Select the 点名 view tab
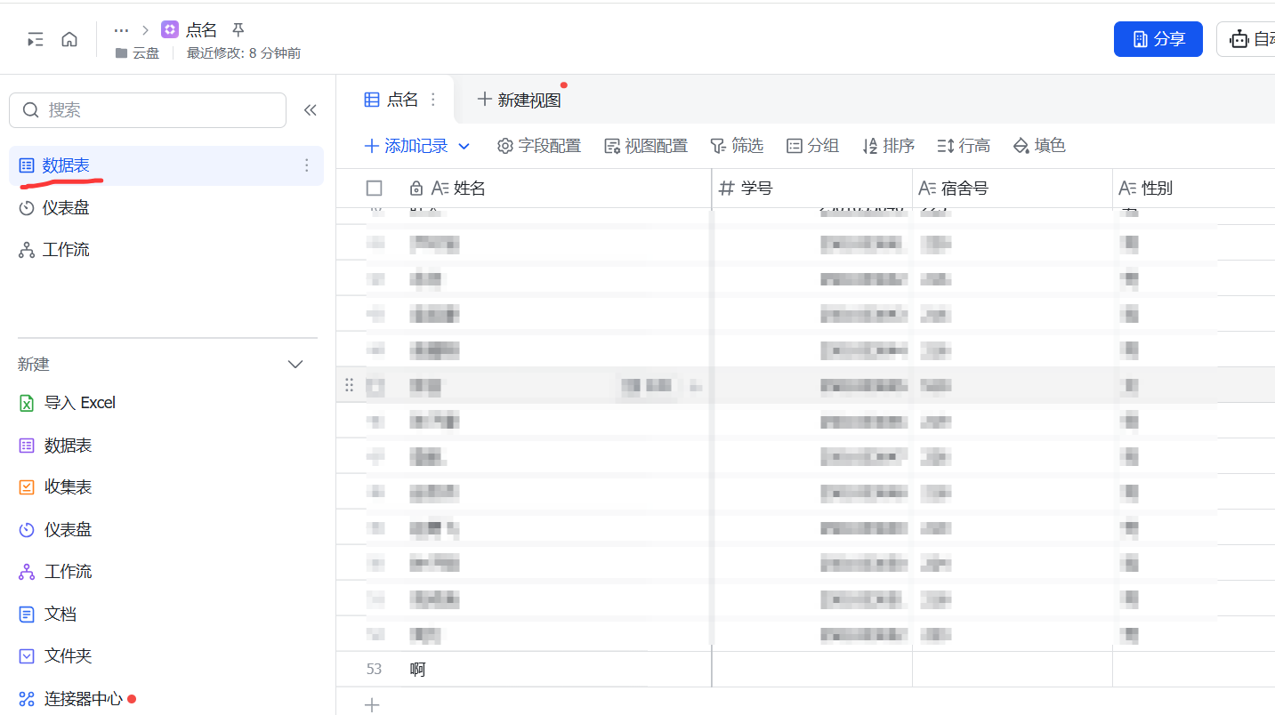This screenshot has height=715, width=1275. click(392, 100)
